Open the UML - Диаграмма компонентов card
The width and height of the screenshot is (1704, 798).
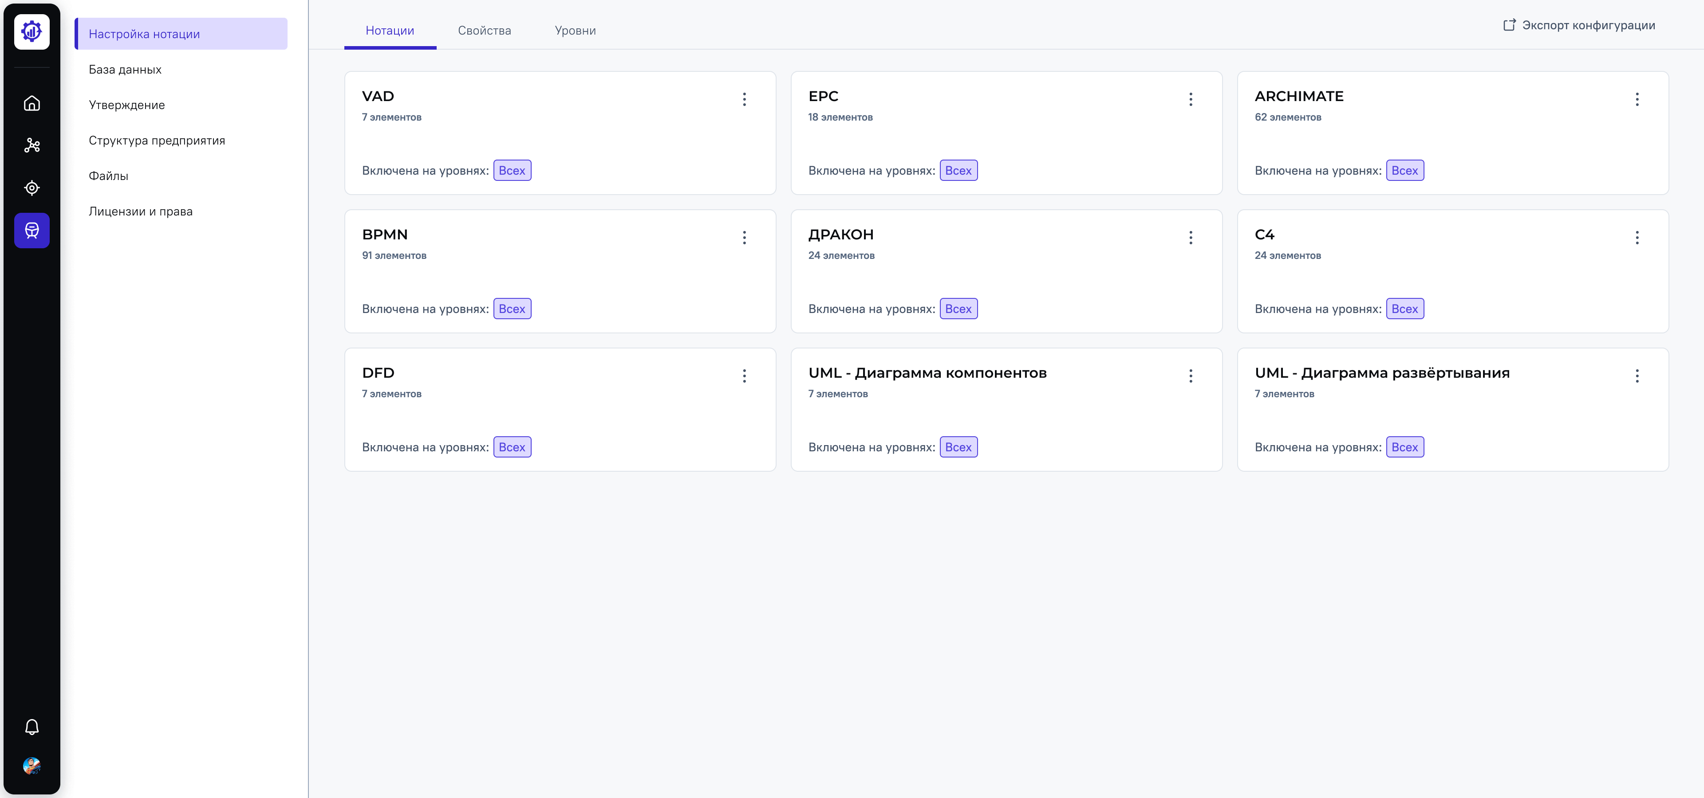pos(927,373)
